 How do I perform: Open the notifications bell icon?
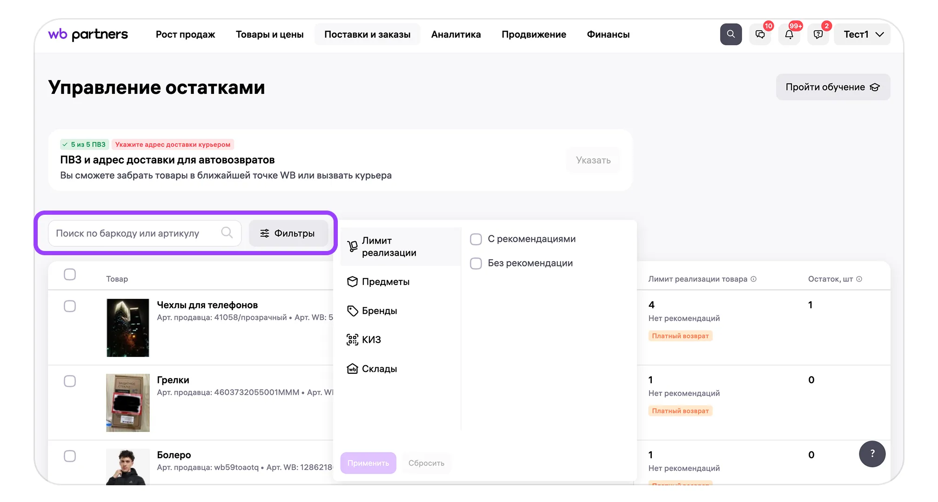[x=789, y=34]
